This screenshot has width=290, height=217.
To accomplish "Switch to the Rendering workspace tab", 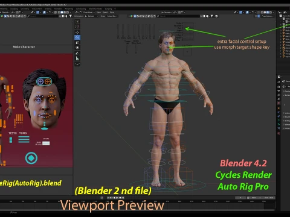I will (69, 9).
